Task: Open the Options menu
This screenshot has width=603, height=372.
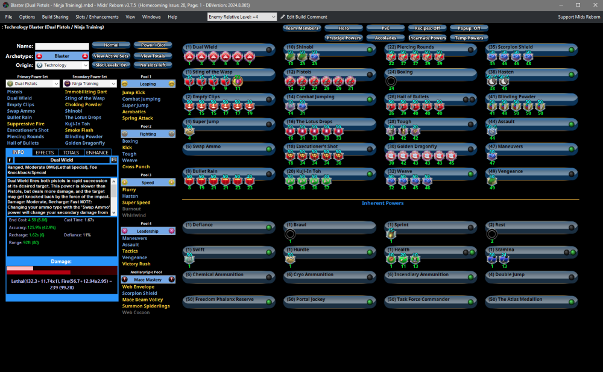Action: click(x=27, y=17)
